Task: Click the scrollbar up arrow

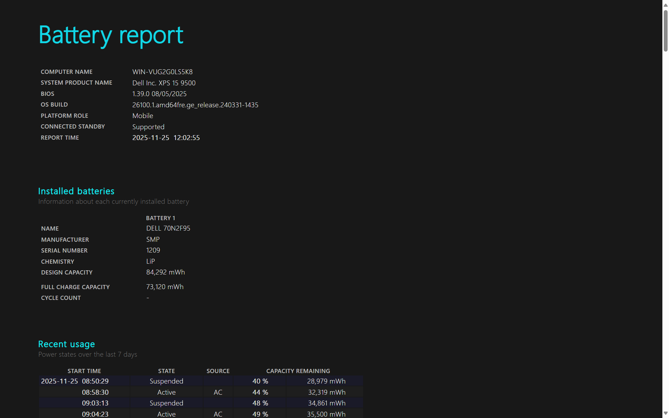Action: [666, 5]
